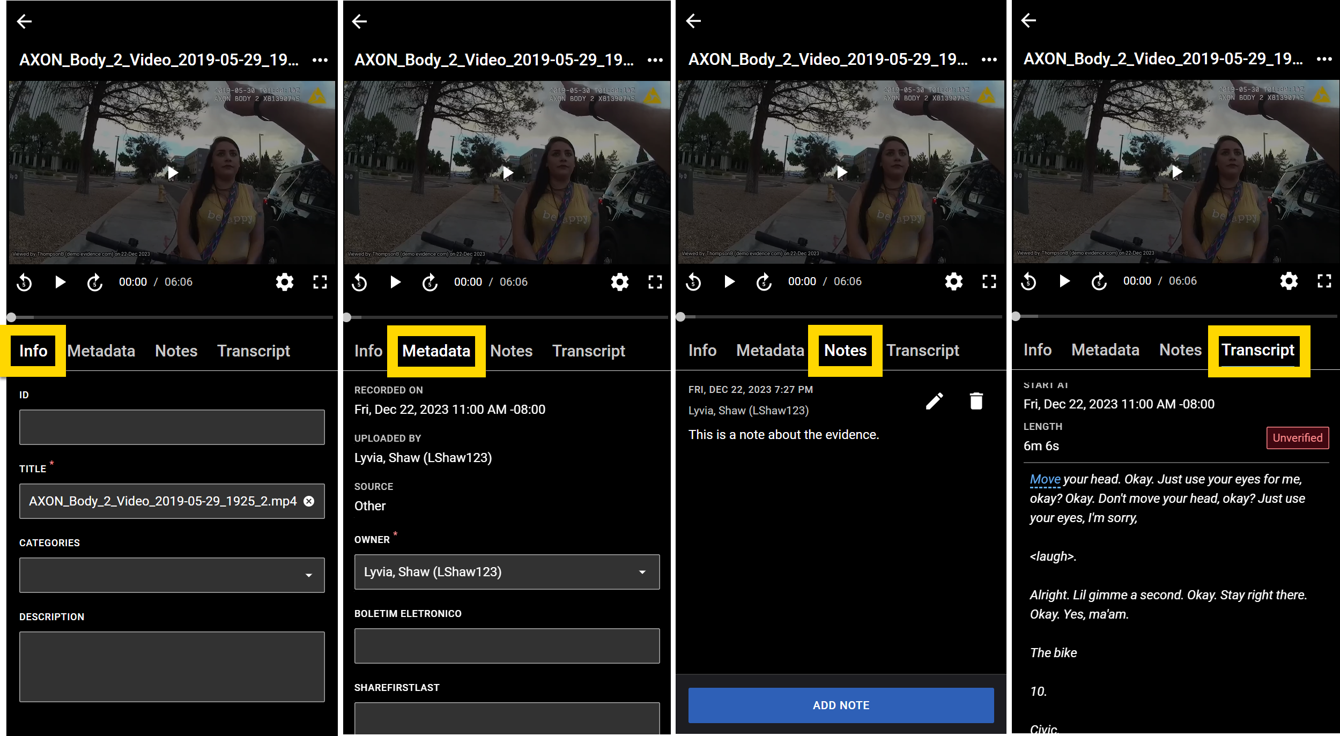
Task: Select the highlighted Metadata tab
Action: [x=436, y=351]
